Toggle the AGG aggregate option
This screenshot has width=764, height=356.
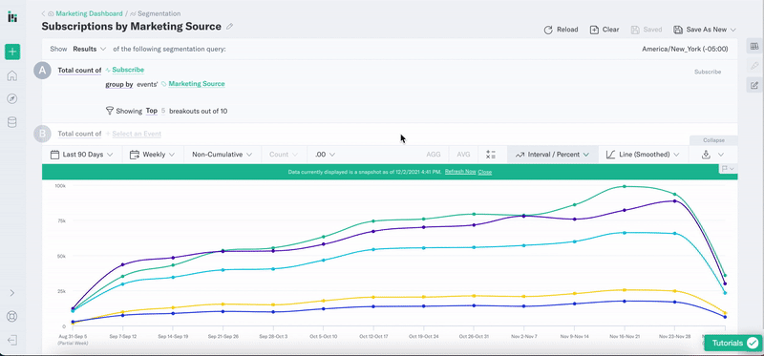pyautogui.click(x=434, y=155)
